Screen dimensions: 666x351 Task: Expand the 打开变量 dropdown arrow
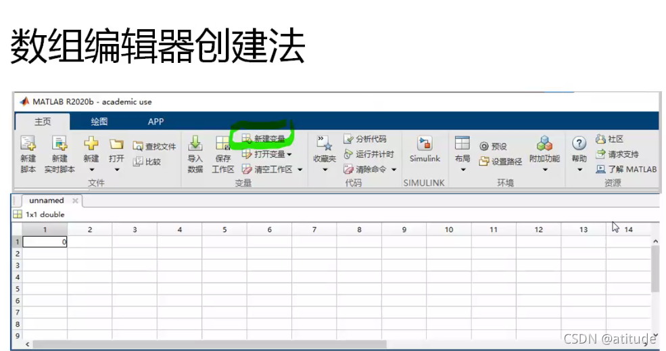point(289,154)
